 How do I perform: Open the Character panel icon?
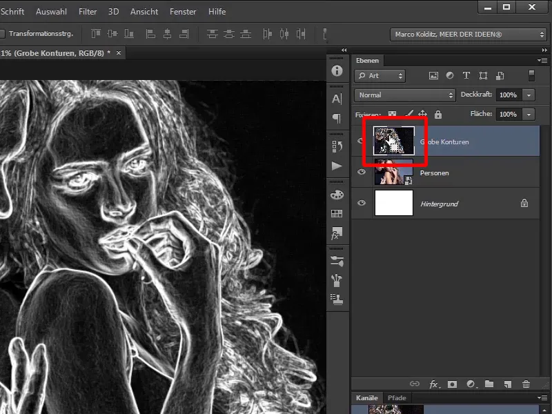pos(337,99)
